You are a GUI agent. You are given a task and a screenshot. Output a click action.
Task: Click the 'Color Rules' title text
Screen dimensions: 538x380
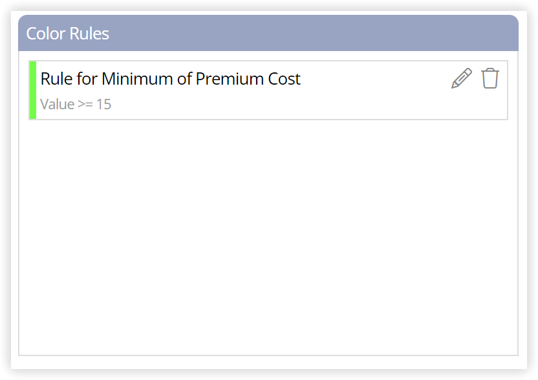(68, 34)
